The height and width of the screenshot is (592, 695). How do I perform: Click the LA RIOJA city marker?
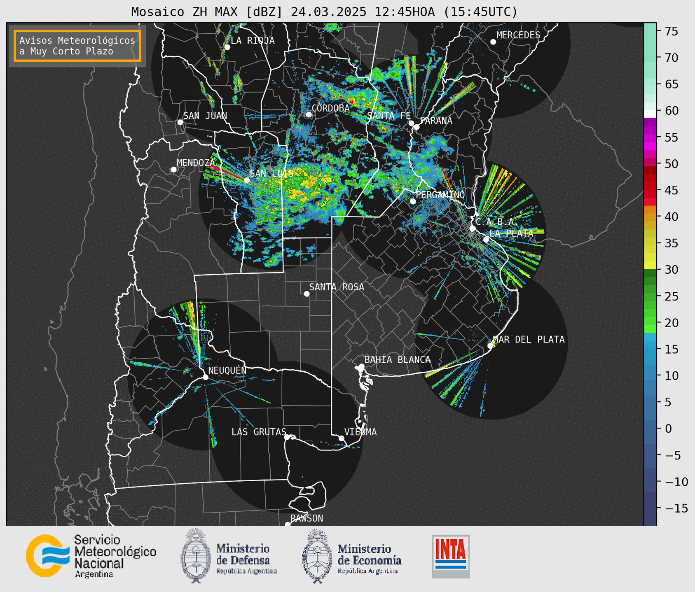(x=227, y=47)
